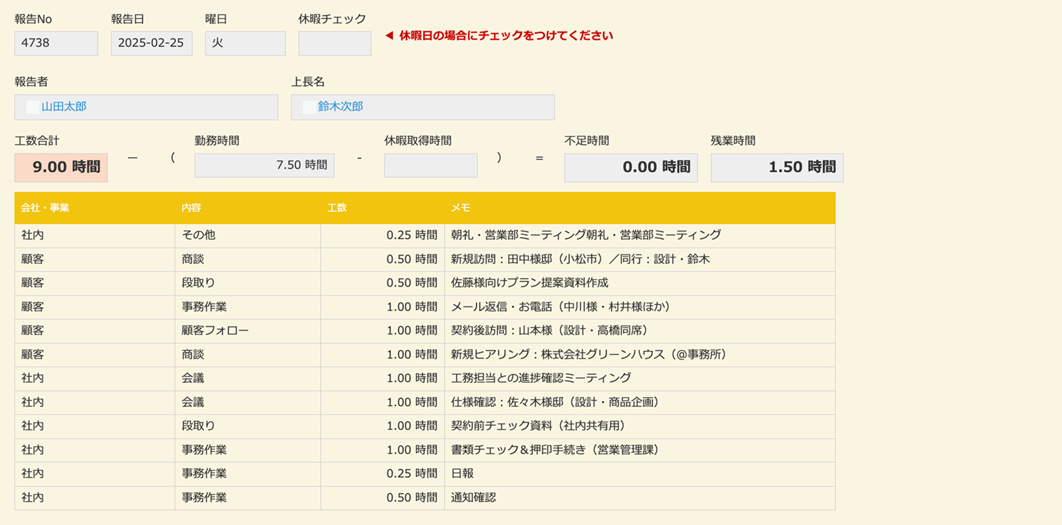This screenshot has height=525, width=1062.
Task: Click the 工数 column header
Action: [x=337, y=208]
